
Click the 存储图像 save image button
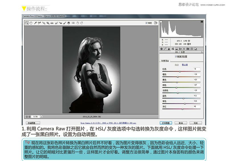click(33, 123)
